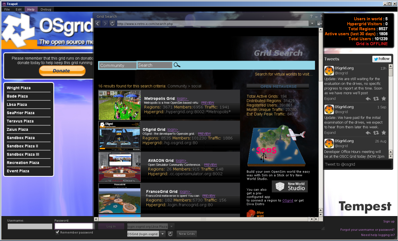Open OSgrid Grid login link
The height and width of the screenshot is (241, 398).
click(x=173, y=130)
